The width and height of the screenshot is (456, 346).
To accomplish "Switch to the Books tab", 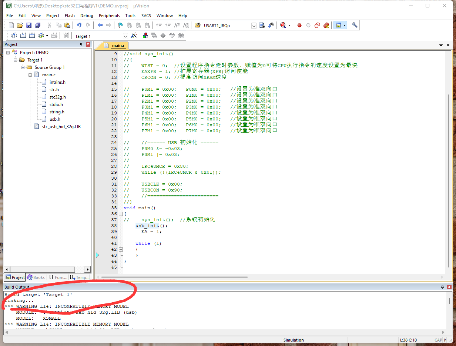I will tap(36, 277).
